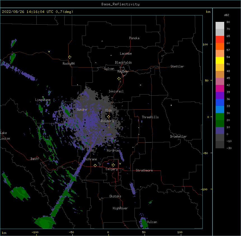
Task: Select the Okotoks label
Action: [x=115, y=196]
